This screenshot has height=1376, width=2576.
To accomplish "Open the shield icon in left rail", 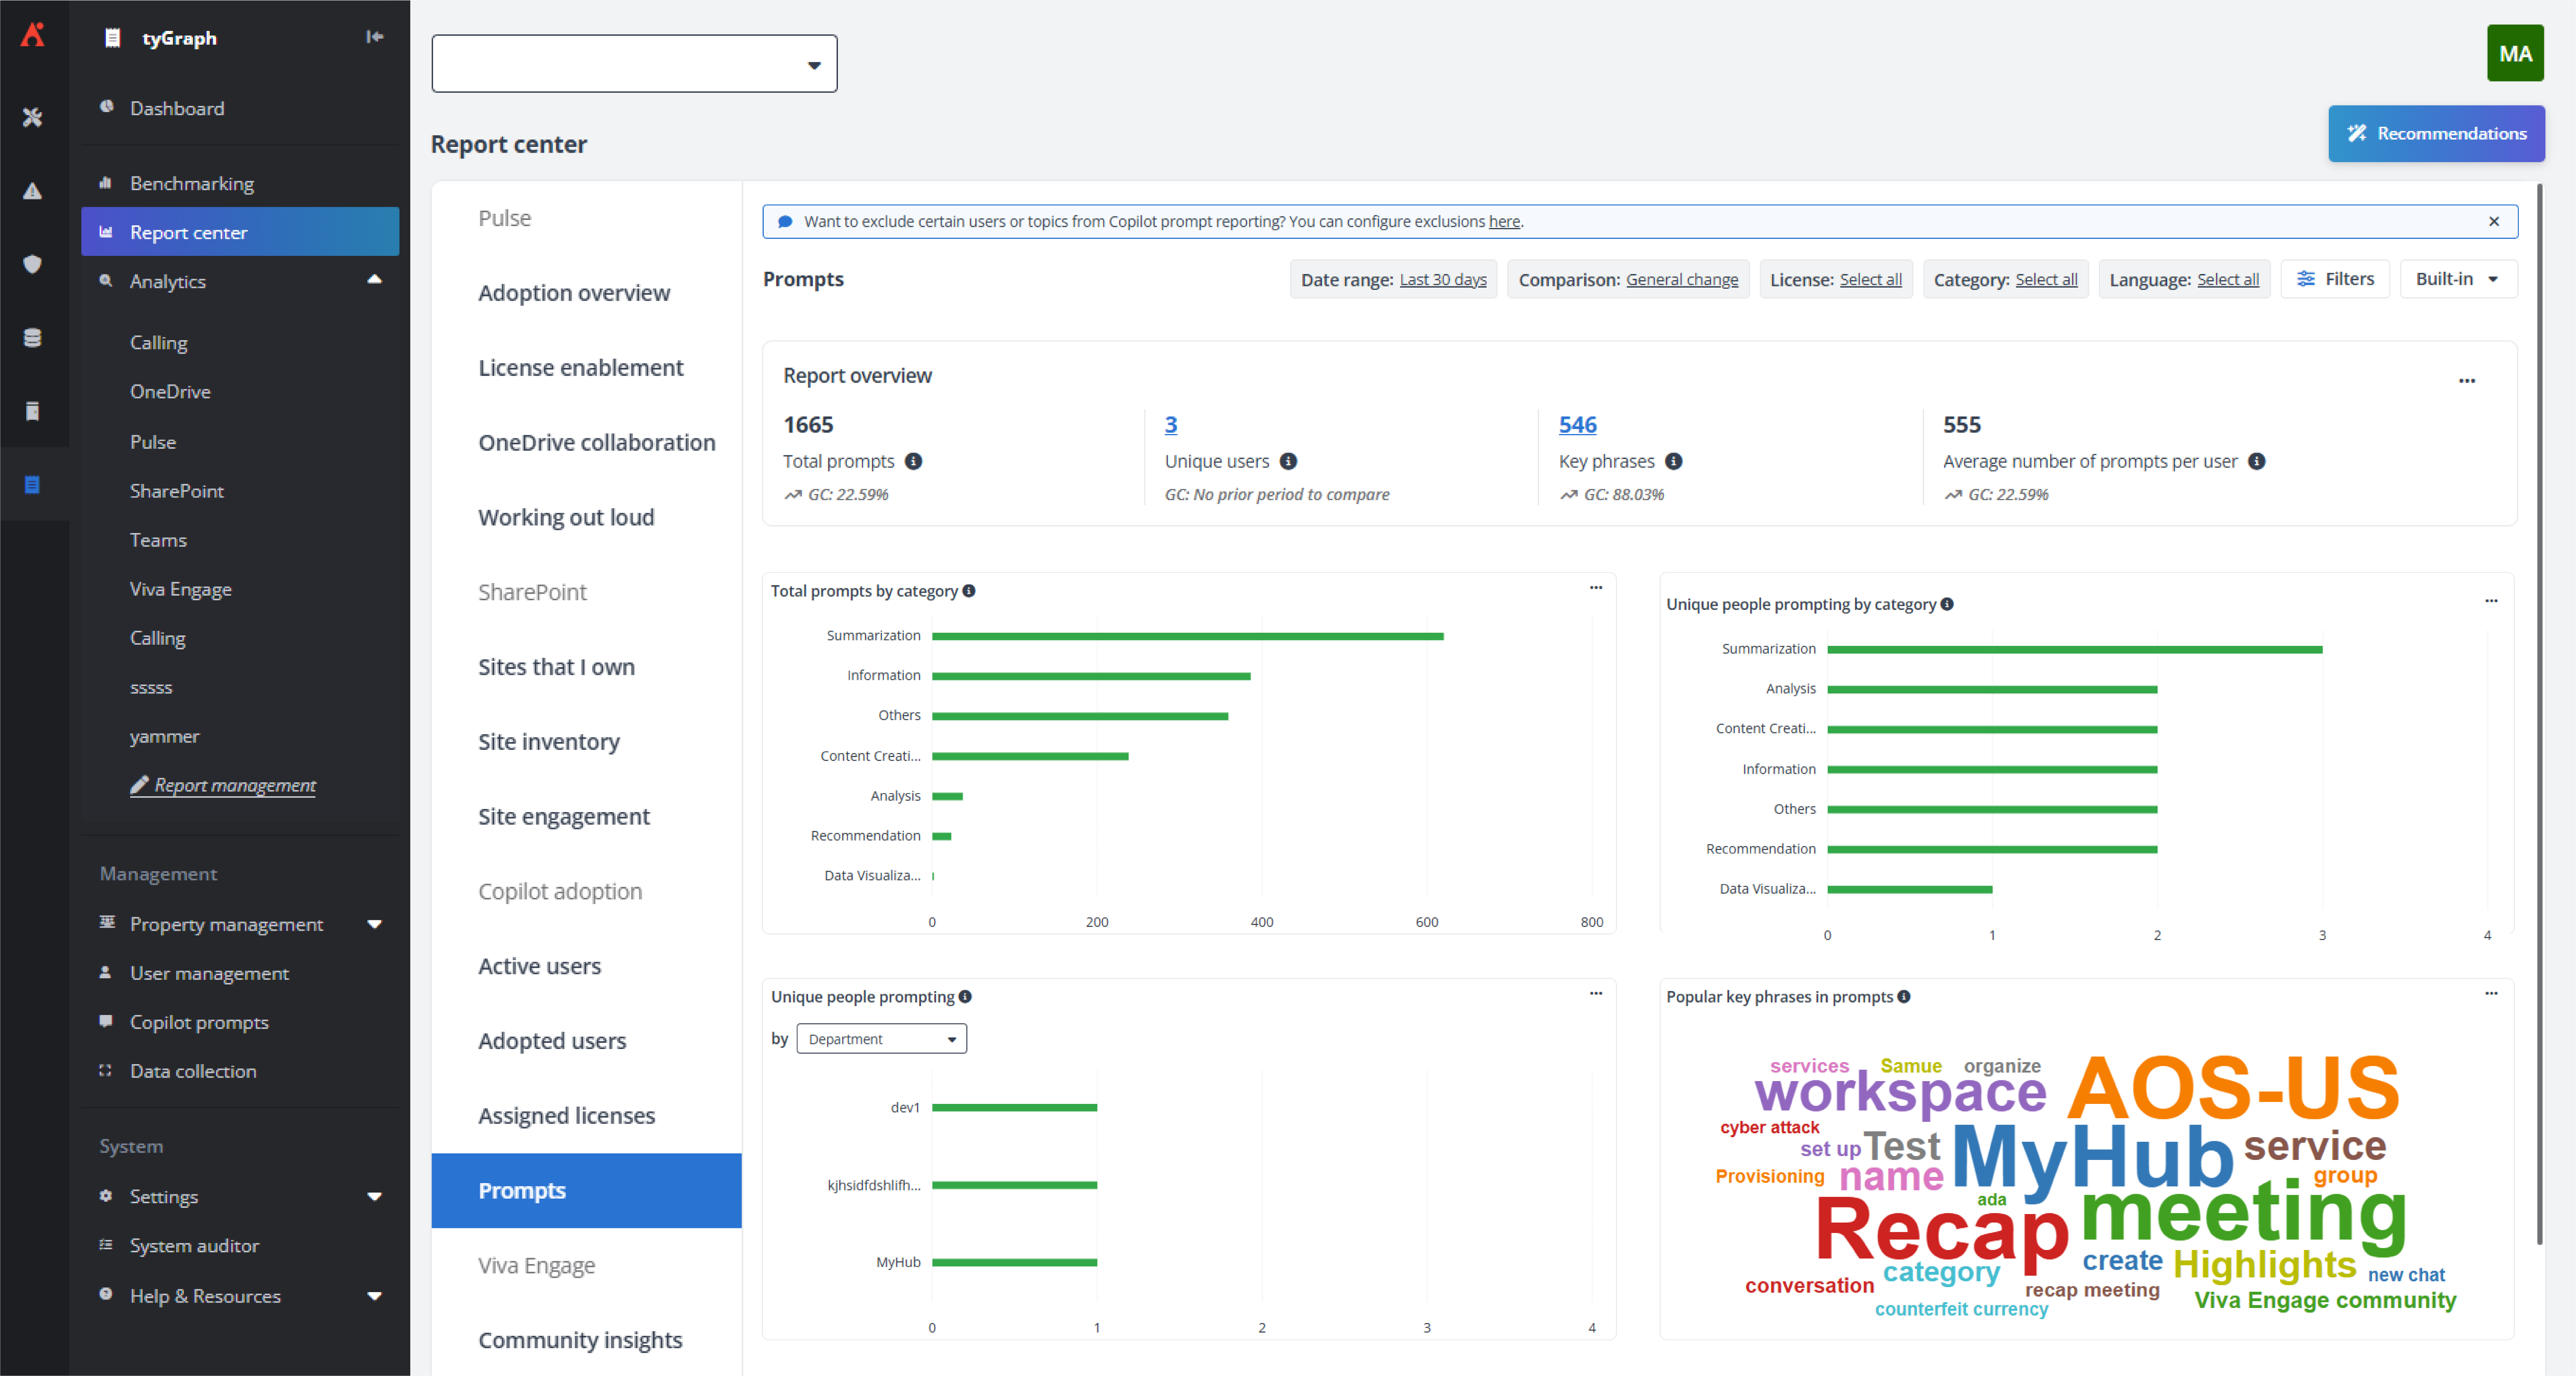I will (x=33, y=264).
